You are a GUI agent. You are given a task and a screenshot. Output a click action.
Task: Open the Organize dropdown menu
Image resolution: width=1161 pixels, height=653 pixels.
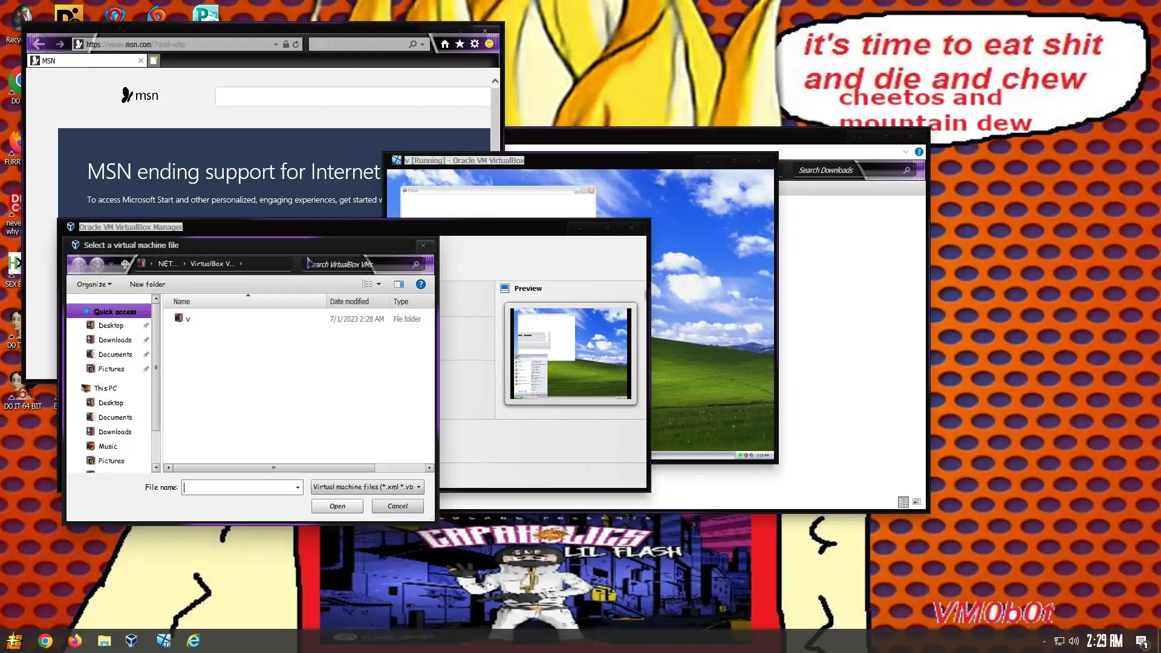[x=94, y=284]
